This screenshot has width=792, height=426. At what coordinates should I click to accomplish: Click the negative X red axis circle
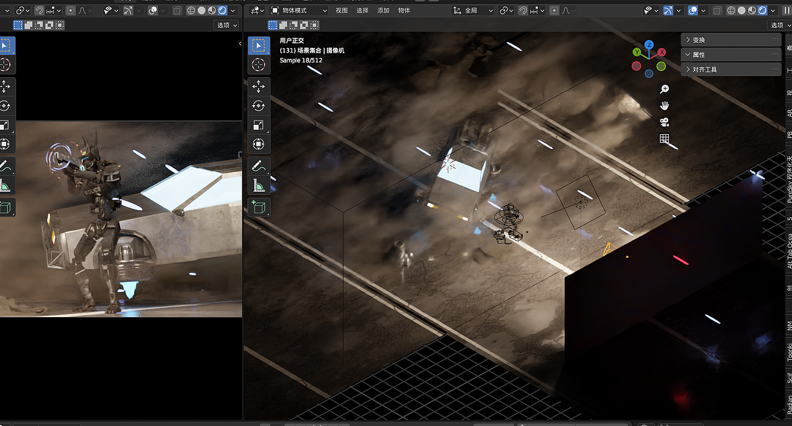[637, 66]
